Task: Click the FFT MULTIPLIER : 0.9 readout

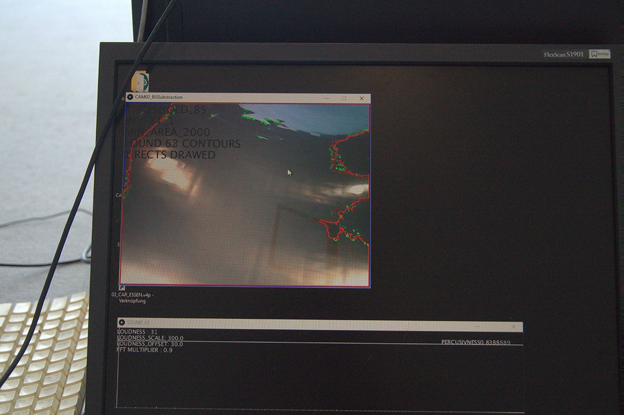Action: click(x=145, y=350)
